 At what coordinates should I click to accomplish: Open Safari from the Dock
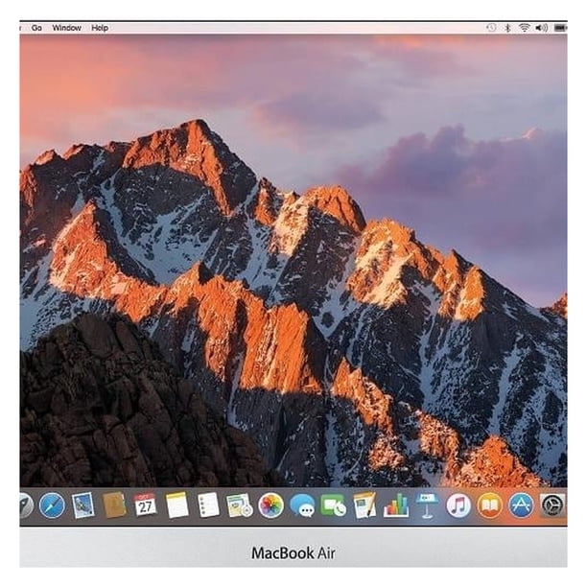point(52,505)
